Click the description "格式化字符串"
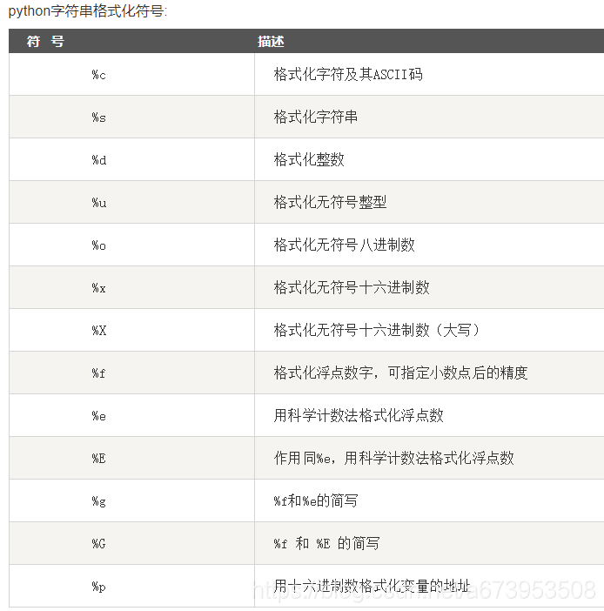 point(316,117)
